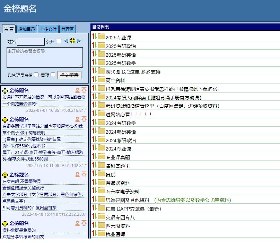This screenshot has width=280, height=243.
Task: Switch to the 留言 tab
Action: tap(9, 29)
